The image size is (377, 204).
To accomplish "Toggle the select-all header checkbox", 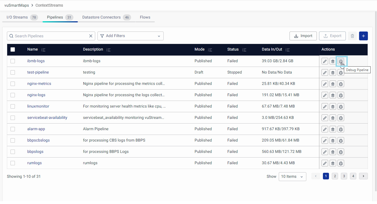I will (13, 49).
